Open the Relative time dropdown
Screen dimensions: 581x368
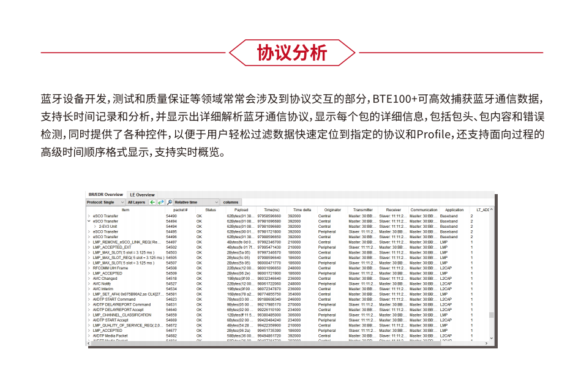click(x=196, y=202)
